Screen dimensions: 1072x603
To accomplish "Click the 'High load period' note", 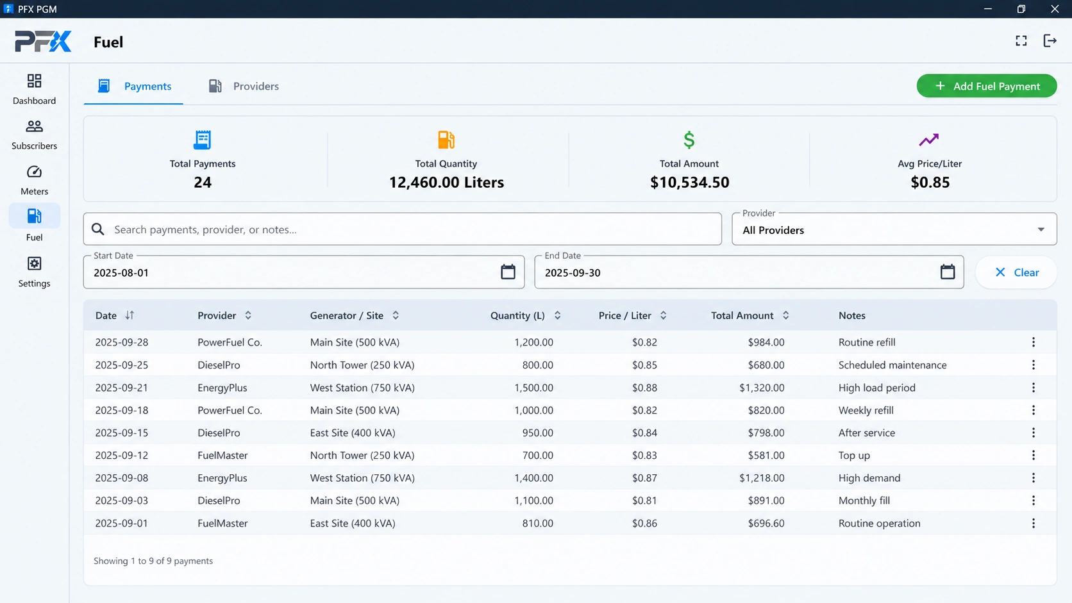I will 877,388.
